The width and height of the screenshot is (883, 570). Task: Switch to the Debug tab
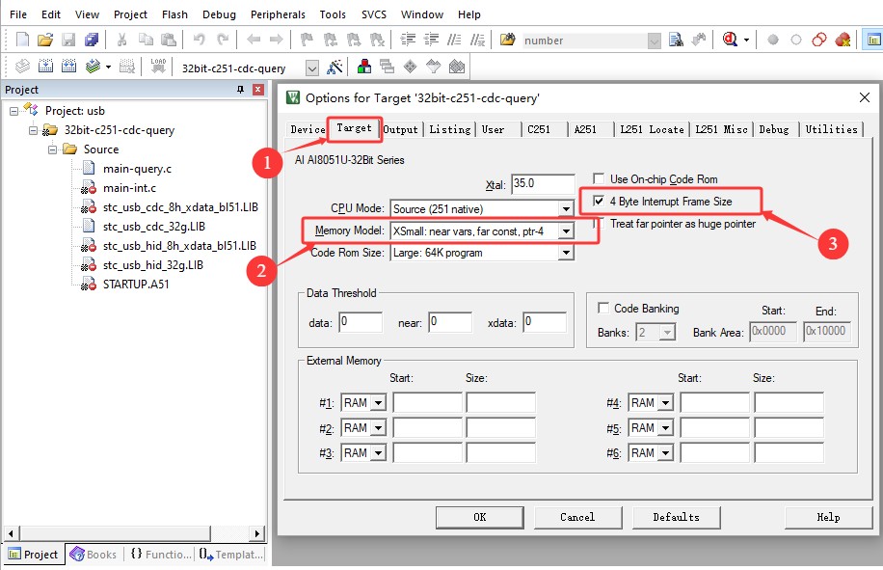[773, 129]
